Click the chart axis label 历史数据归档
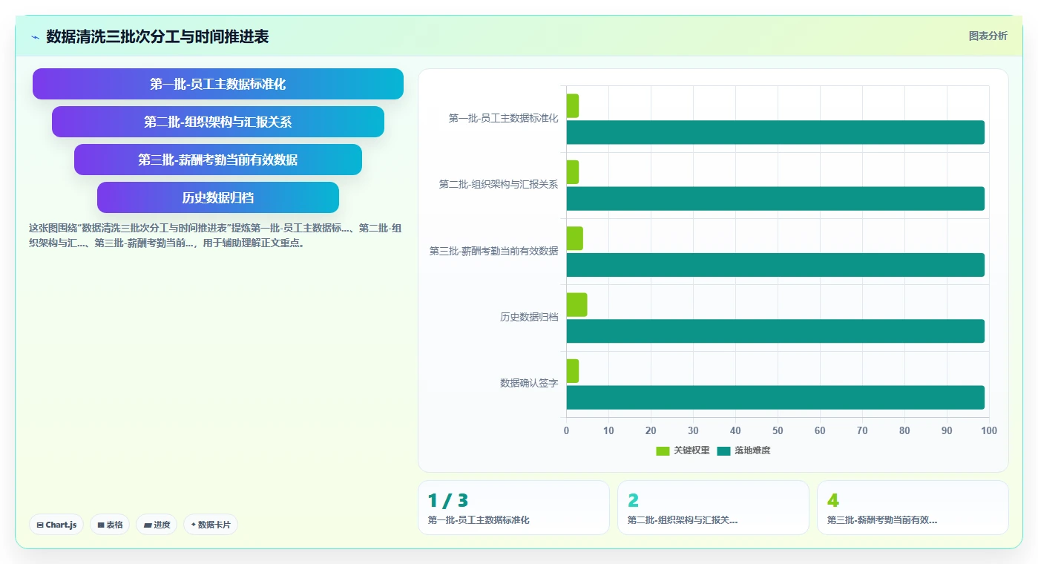The width and height of the screenshot is (1038, 564). [x=529, y=318]
